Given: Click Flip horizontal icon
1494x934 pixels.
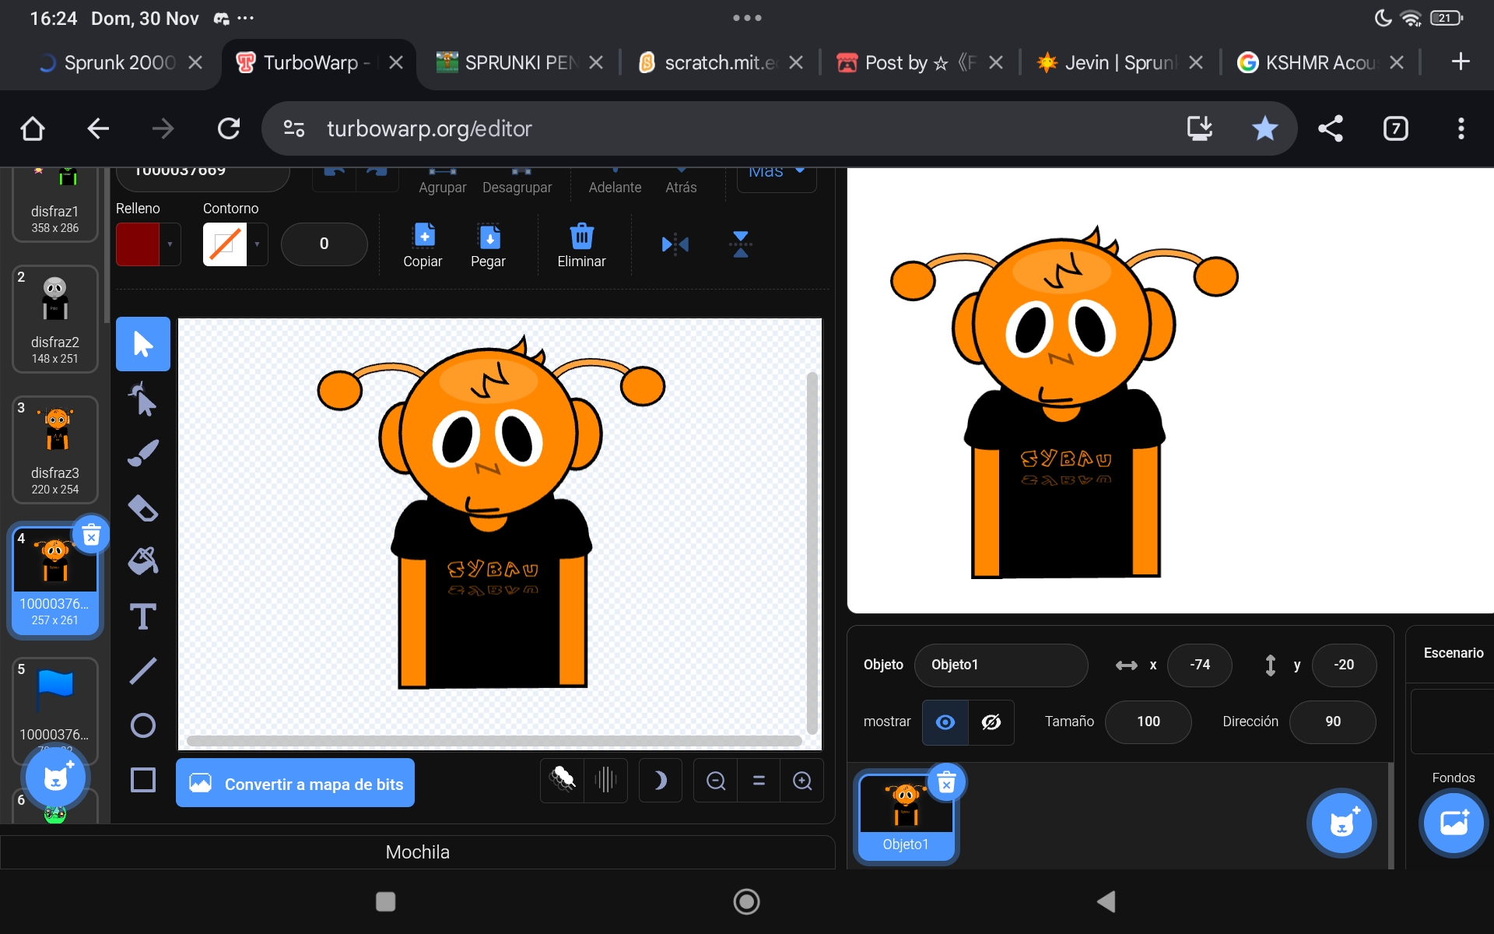Looking at the screenshot, I should (675, 244).
